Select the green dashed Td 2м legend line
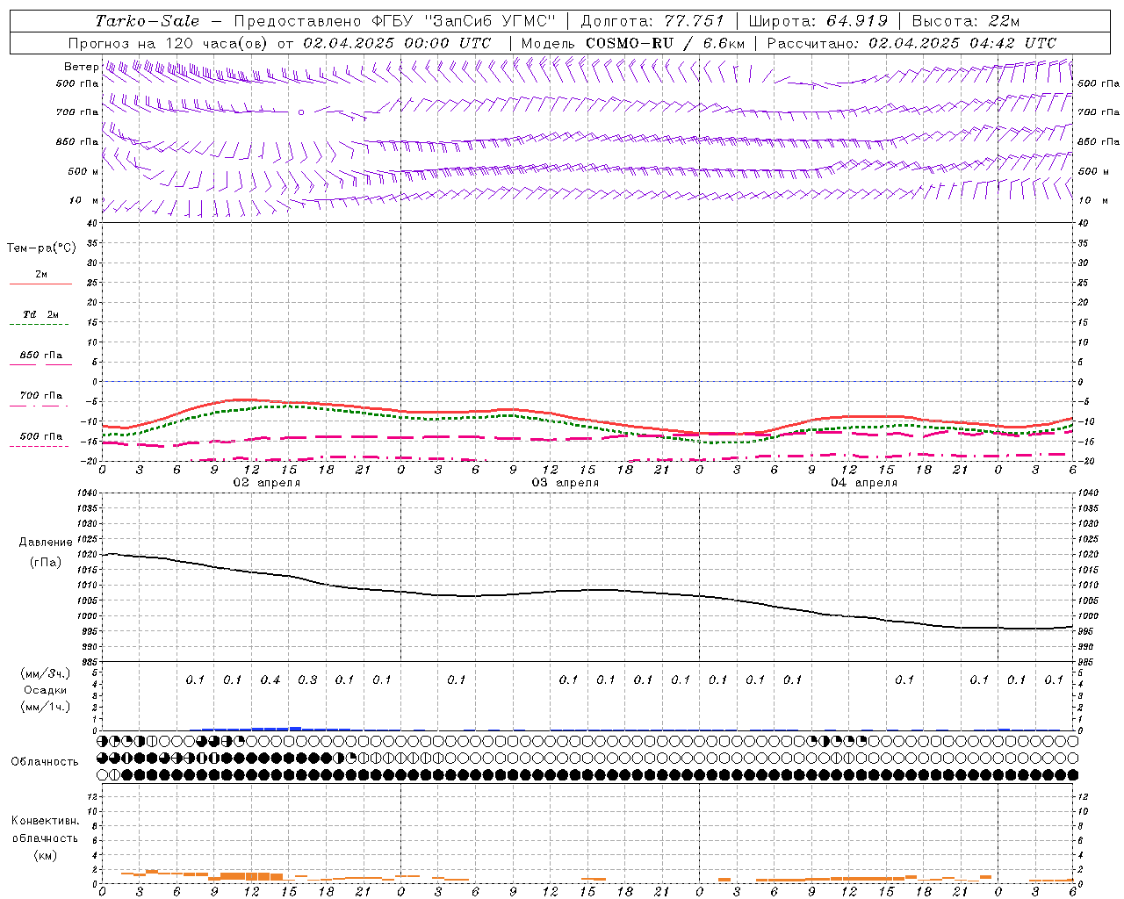The image size is (1124, 899). click(39, 325)
